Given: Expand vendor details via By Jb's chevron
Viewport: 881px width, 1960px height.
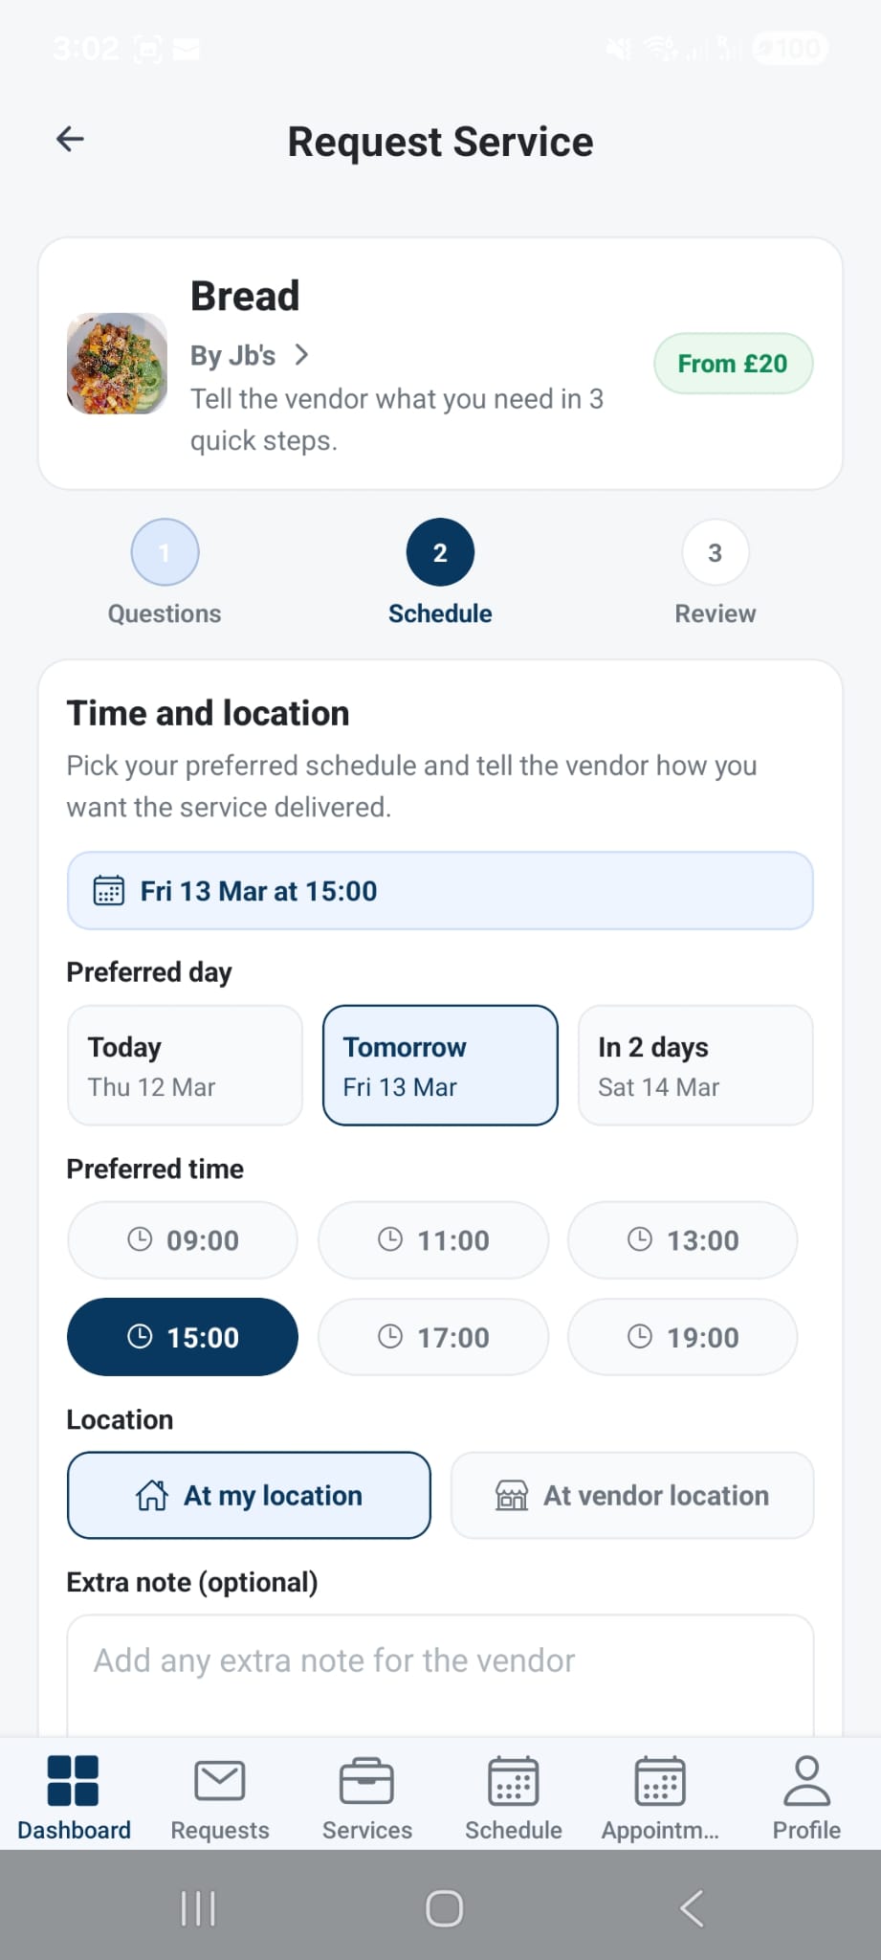Looking at the screenshot, I should (x=301, y=355).
